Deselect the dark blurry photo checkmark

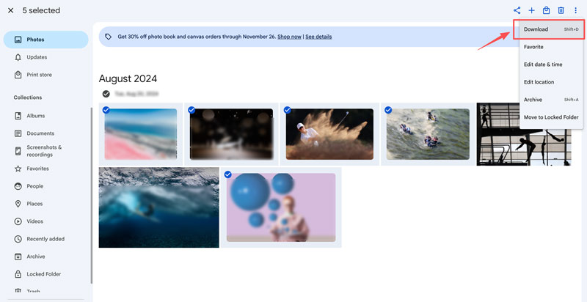pos(192,110)
